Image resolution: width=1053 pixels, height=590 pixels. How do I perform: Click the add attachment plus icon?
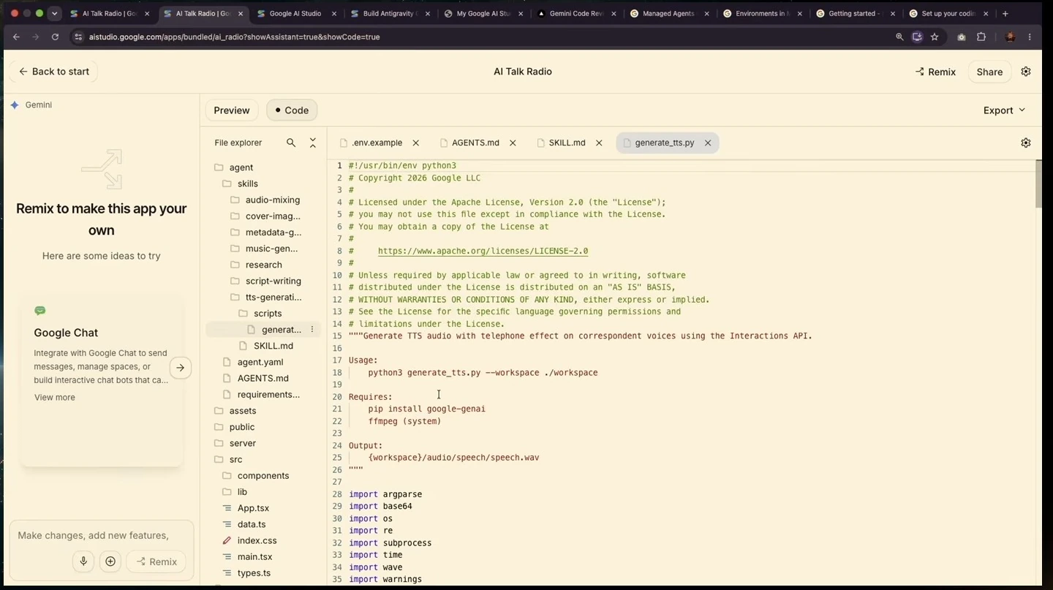pos(110,561)
